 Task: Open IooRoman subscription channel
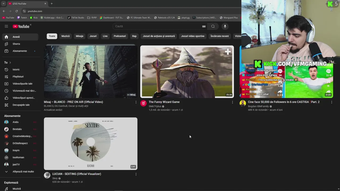pyautogui.click(x=20, y=157)
